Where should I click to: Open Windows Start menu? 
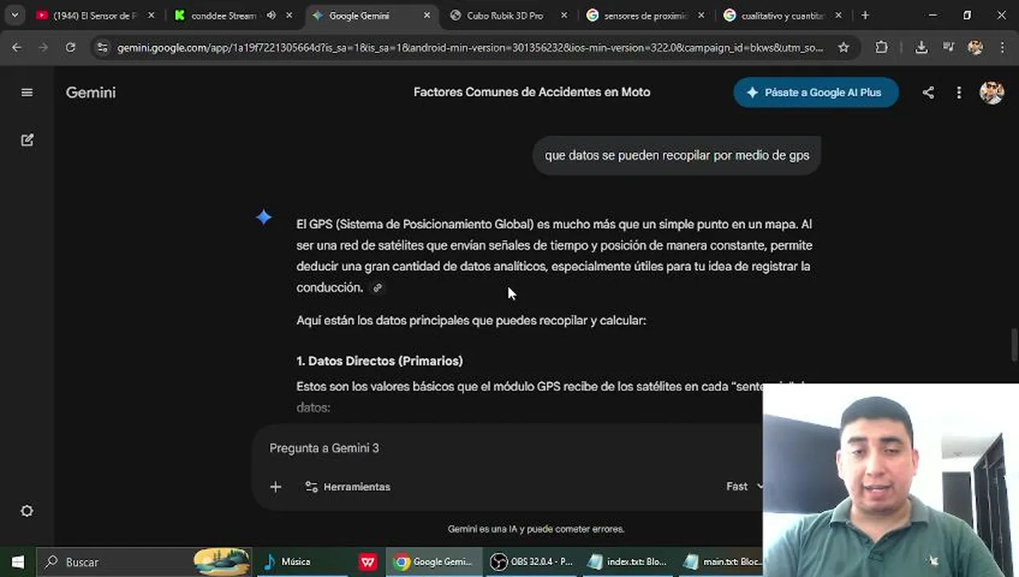coord(18,562)
